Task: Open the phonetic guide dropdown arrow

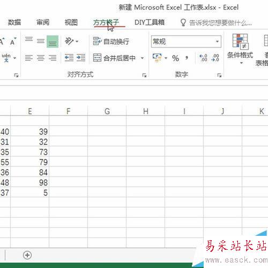Action: point(14,58)
